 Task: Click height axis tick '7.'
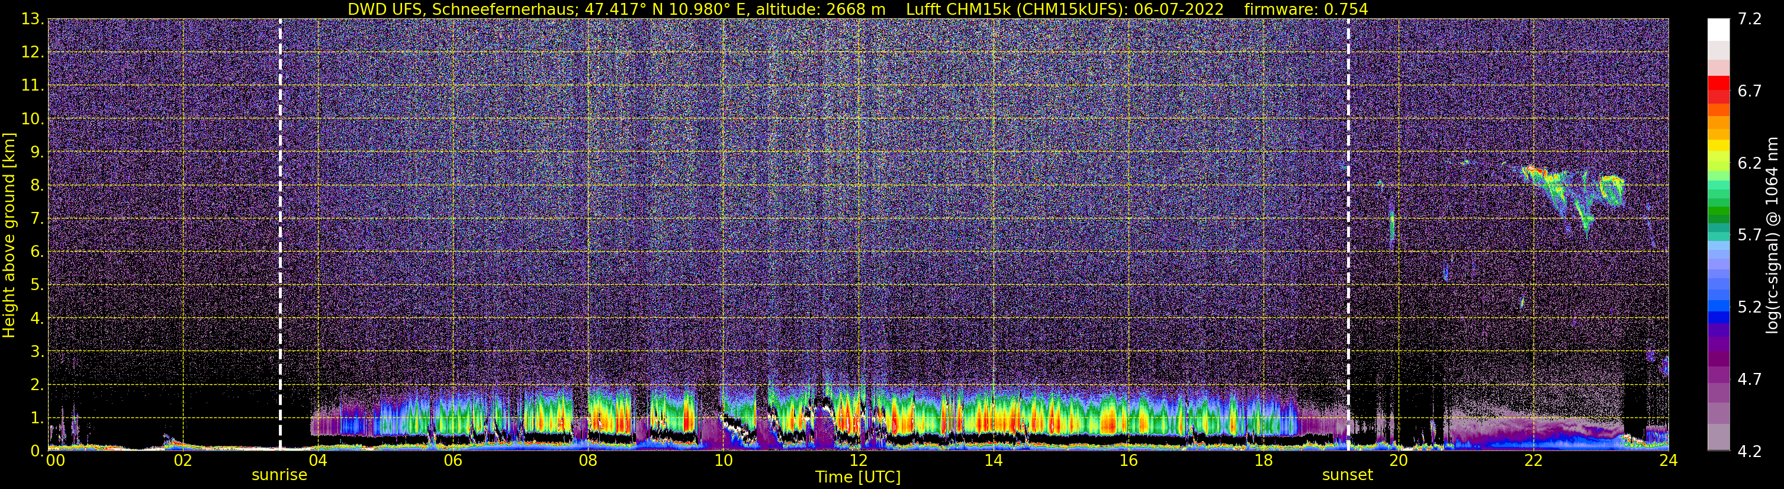click(x=36, y=218)
